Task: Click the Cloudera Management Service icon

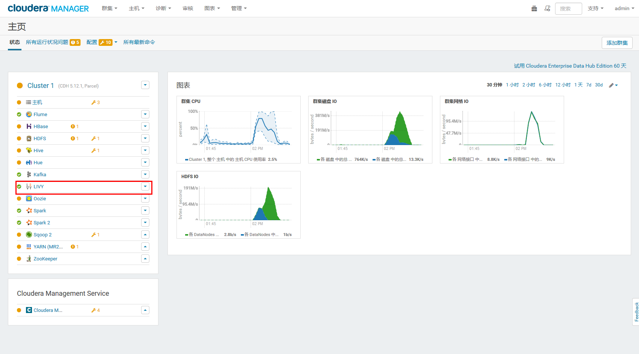Action: [29, 310]
